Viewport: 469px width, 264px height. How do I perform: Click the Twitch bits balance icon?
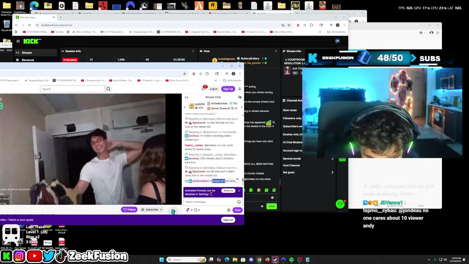point(188,210)
